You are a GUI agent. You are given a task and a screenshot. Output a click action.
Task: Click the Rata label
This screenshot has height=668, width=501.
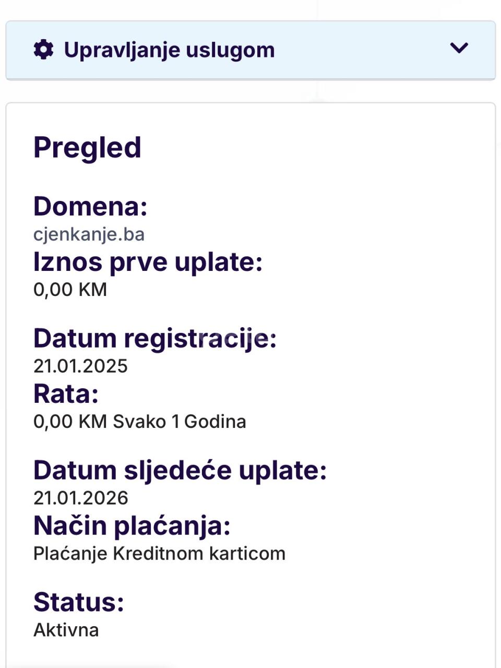coord(66,393)
